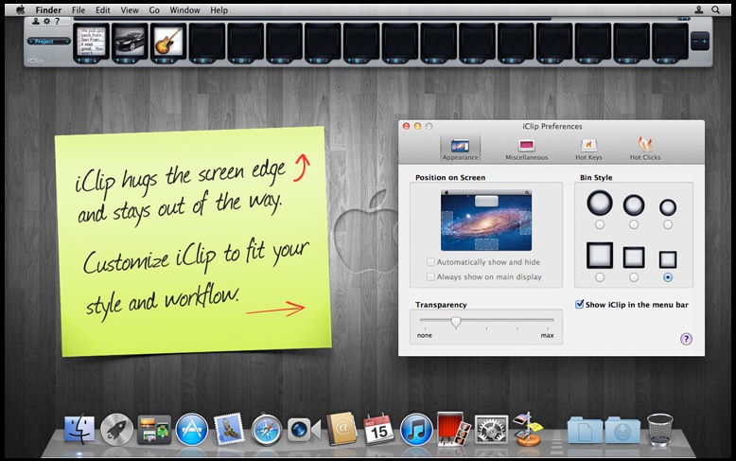Image resolution: width=736 pixels, height=461 pixels.
Task: Switch to the Hot Keys tab
Action: 588,149
